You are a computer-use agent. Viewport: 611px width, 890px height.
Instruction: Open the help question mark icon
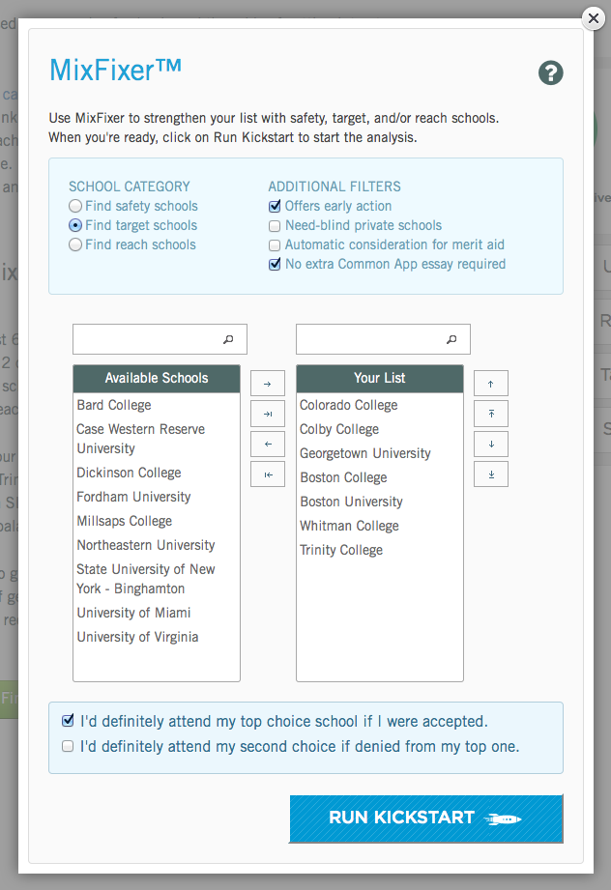[x=550, y=72]
